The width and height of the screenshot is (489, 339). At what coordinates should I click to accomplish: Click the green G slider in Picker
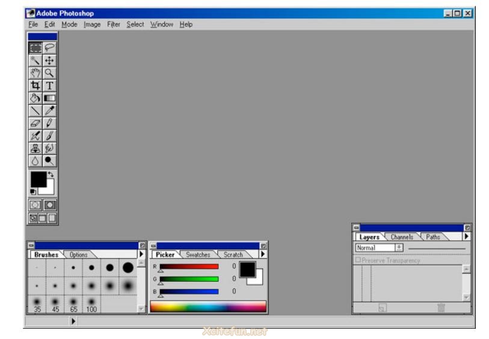(x=189, y=279)
